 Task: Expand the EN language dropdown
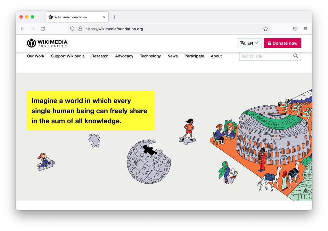coord(249,43)
